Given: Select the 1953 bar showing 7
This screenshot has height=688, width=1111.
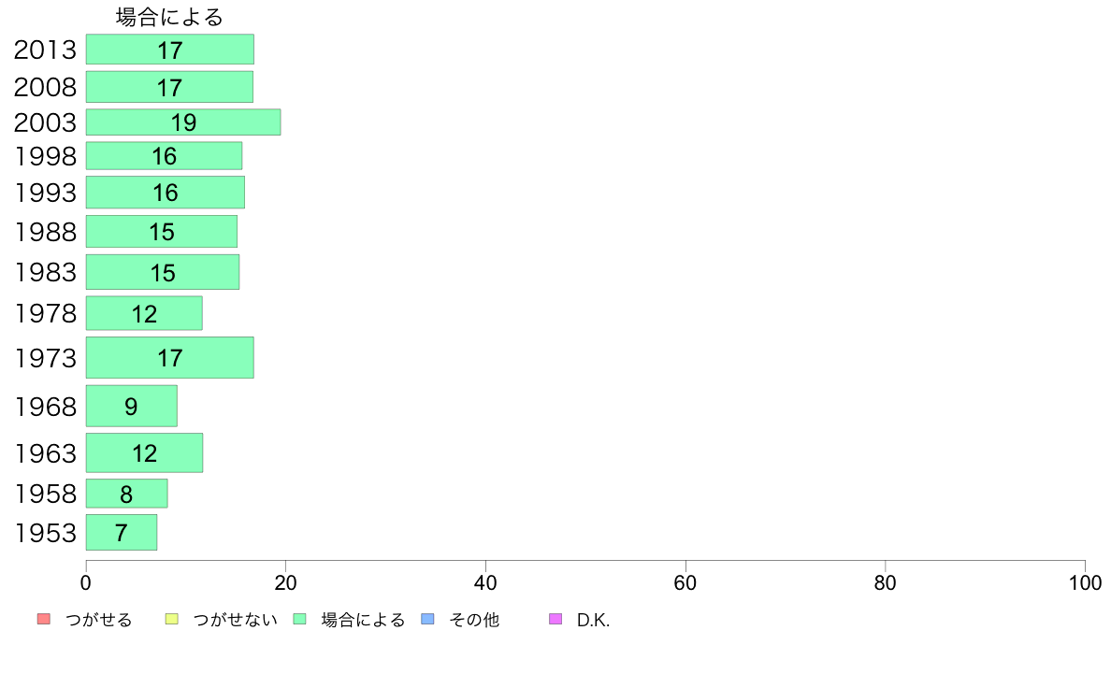Looking at the screenshot, I should click(122, 532).
